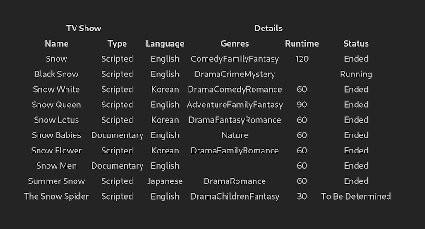425x229 pixels.
Task: Select the AdventureFamilyFantasy genres cell
Action: pos(235,105)
